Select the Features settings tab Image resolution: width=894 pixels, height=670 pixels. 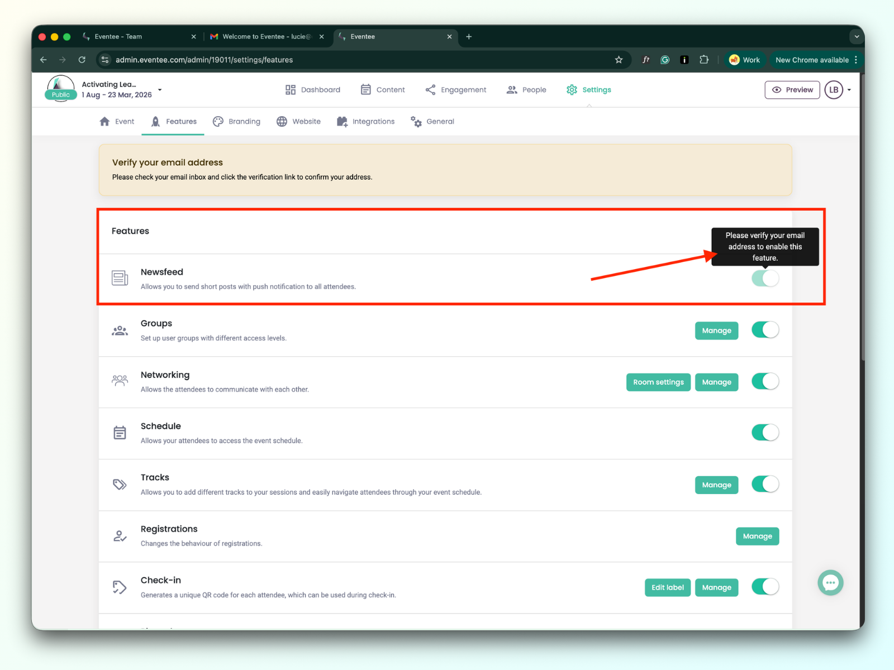click(x=173, y=122)
